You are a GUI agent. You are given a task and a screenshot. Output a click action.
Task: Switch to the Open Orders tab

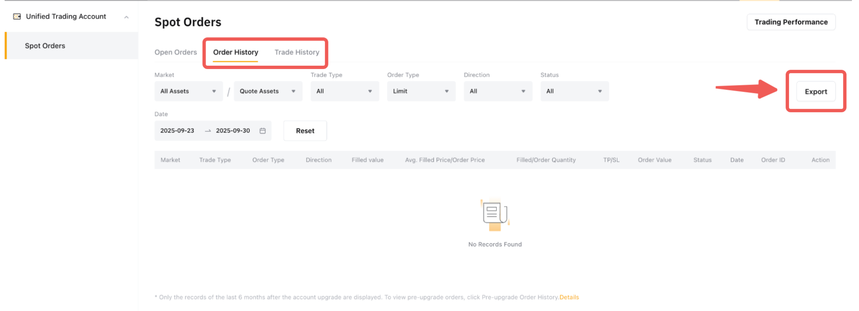175,52
